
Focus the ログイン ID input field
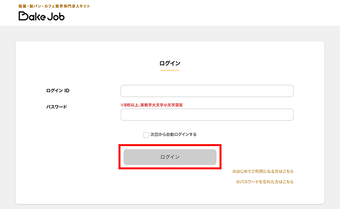207,91
